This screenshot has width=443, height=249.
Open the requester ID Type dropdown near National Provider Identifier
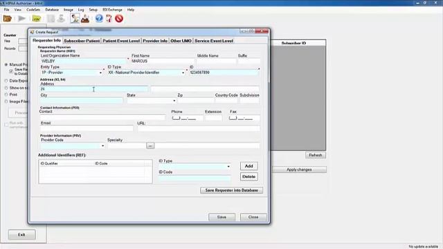[183, 73]
